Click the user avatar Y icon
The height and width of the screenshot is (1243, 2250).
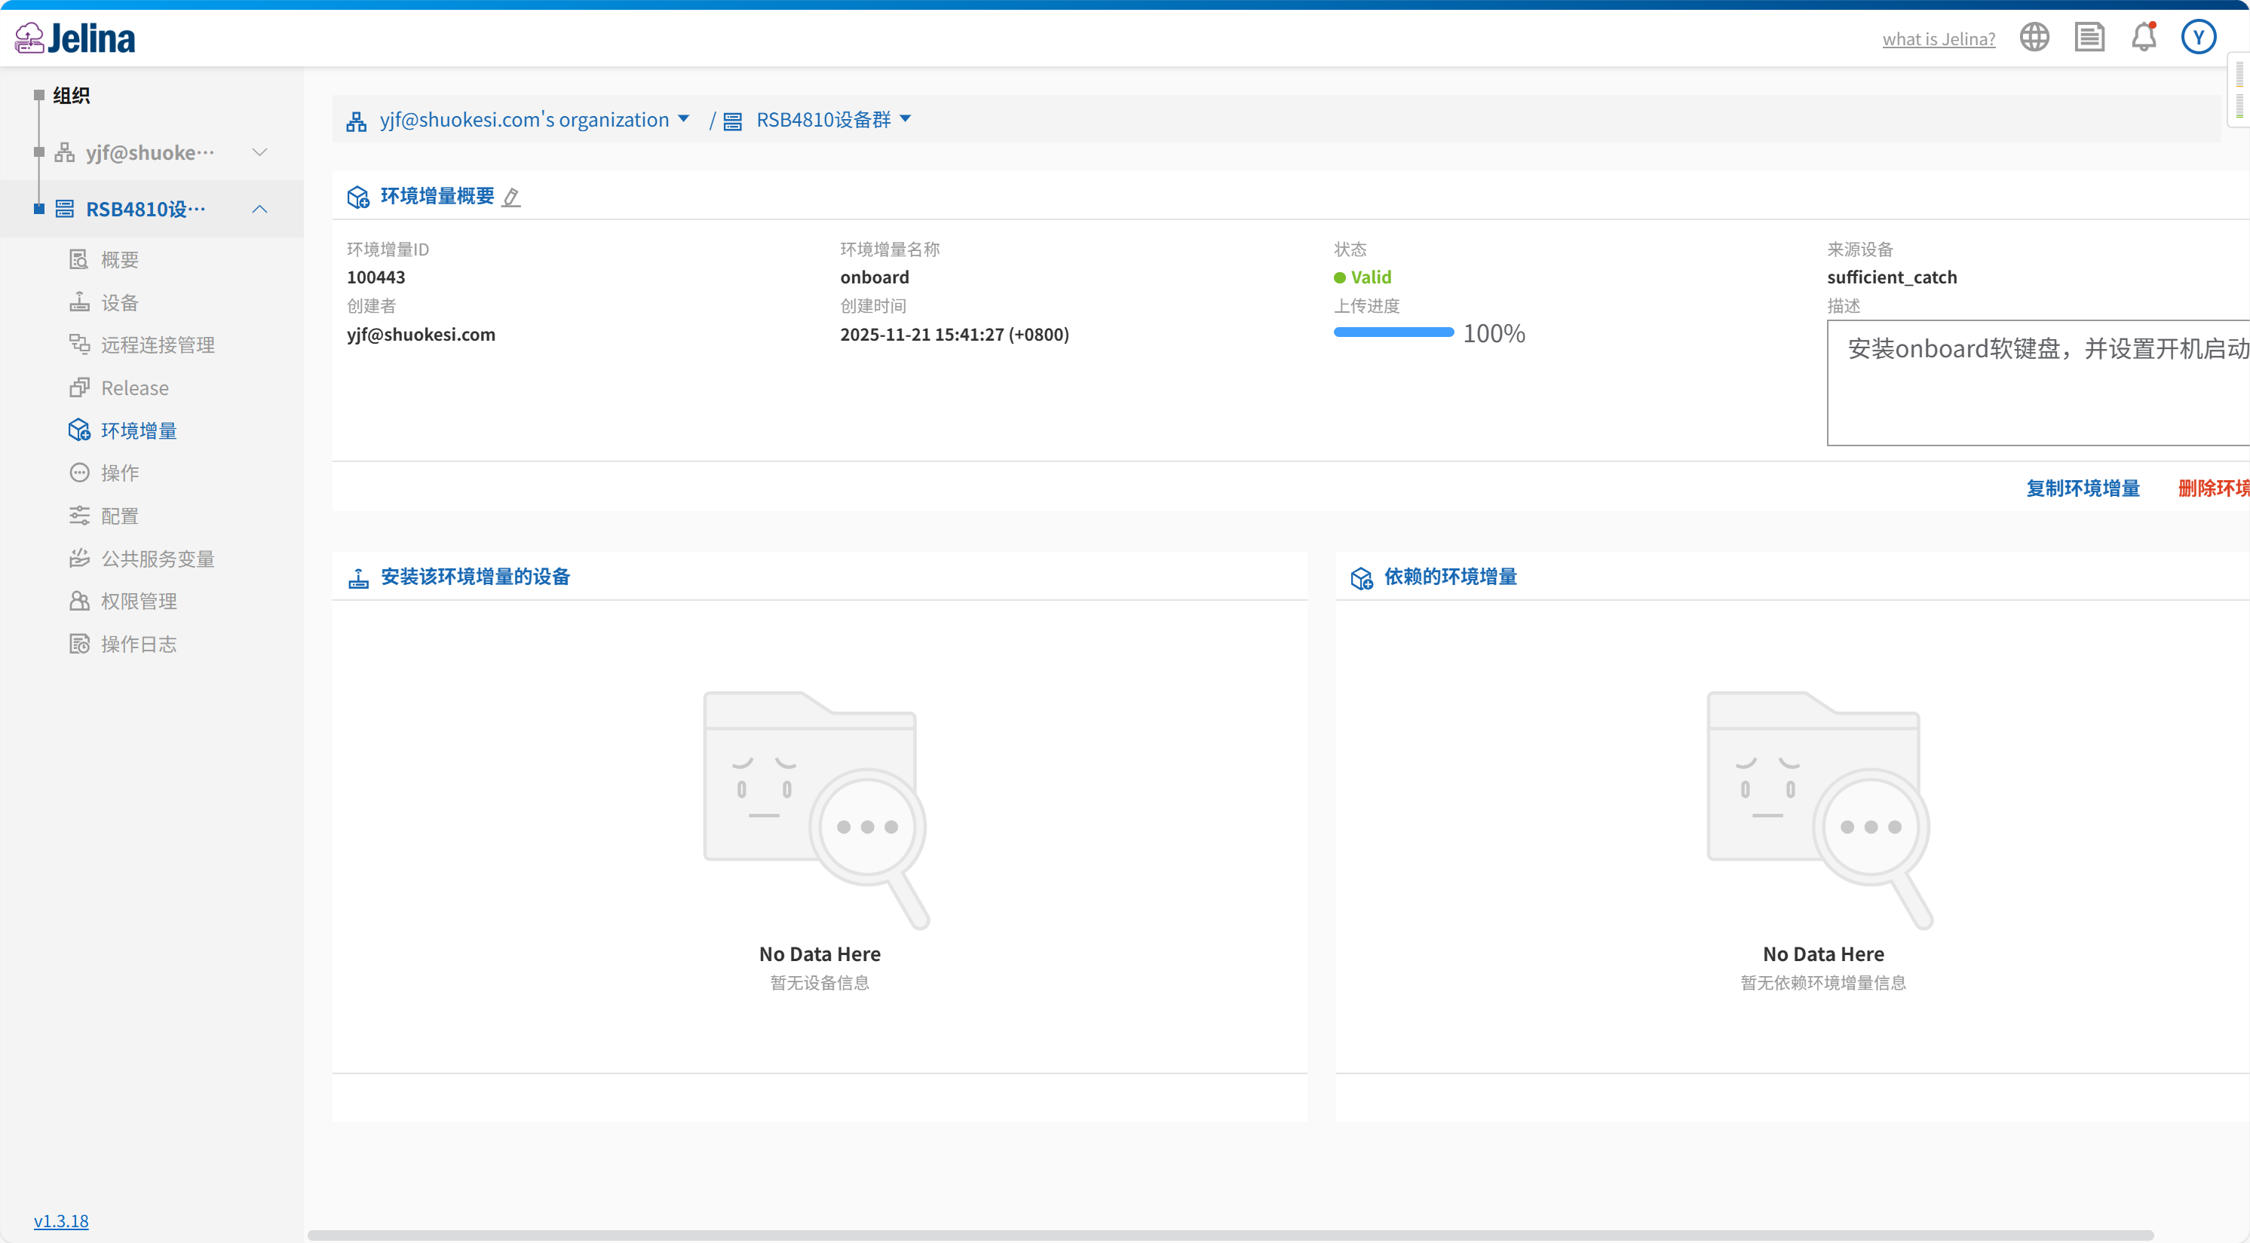tap(2197, 38)
